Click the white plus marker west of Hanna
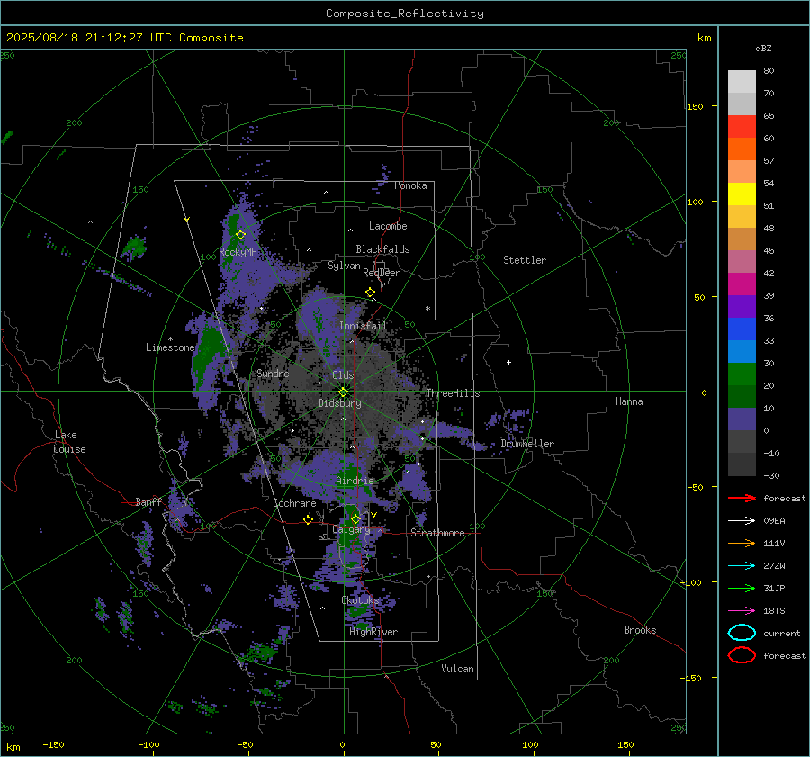 [508, 362]
